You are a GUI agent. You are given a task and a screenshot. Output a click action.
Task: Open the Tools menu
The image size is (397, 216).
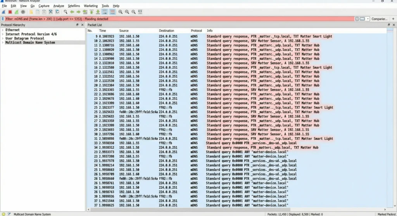105,6
